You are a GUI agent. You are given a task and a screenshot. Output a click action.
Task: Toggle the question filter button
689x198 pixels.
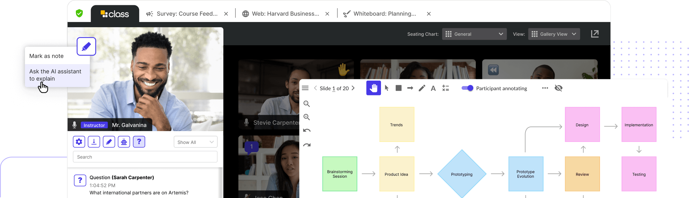tap(139, 142)
